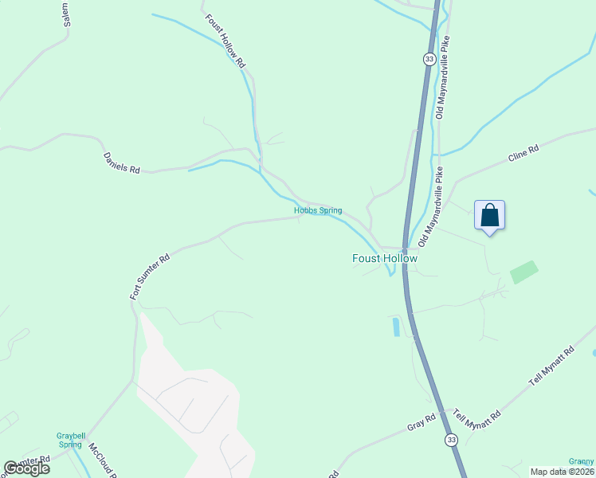Click the upper Tell Mynatt Rd label

[x=551, y=366]
